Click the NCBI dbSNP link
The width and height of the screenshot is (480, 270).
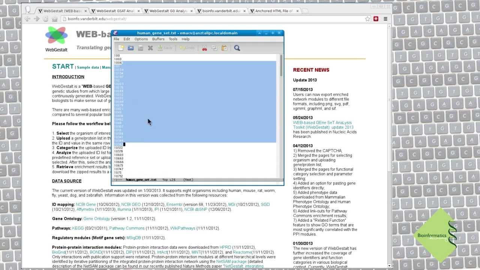click(196, 209)
